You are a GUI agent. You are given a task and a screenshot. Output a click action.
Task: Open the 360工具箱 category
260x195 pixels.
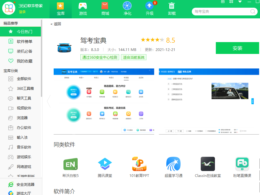click(20, 89)
